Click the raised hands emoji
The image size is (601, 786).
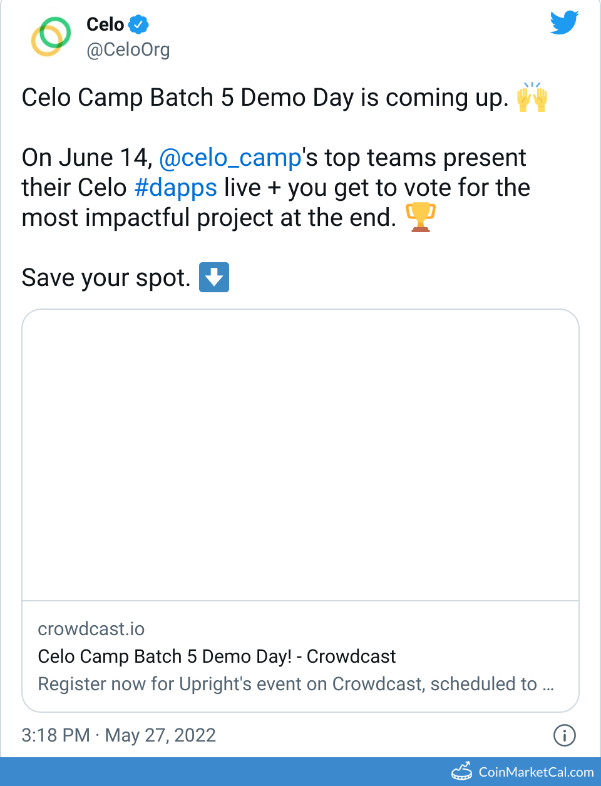click(532, 98)
